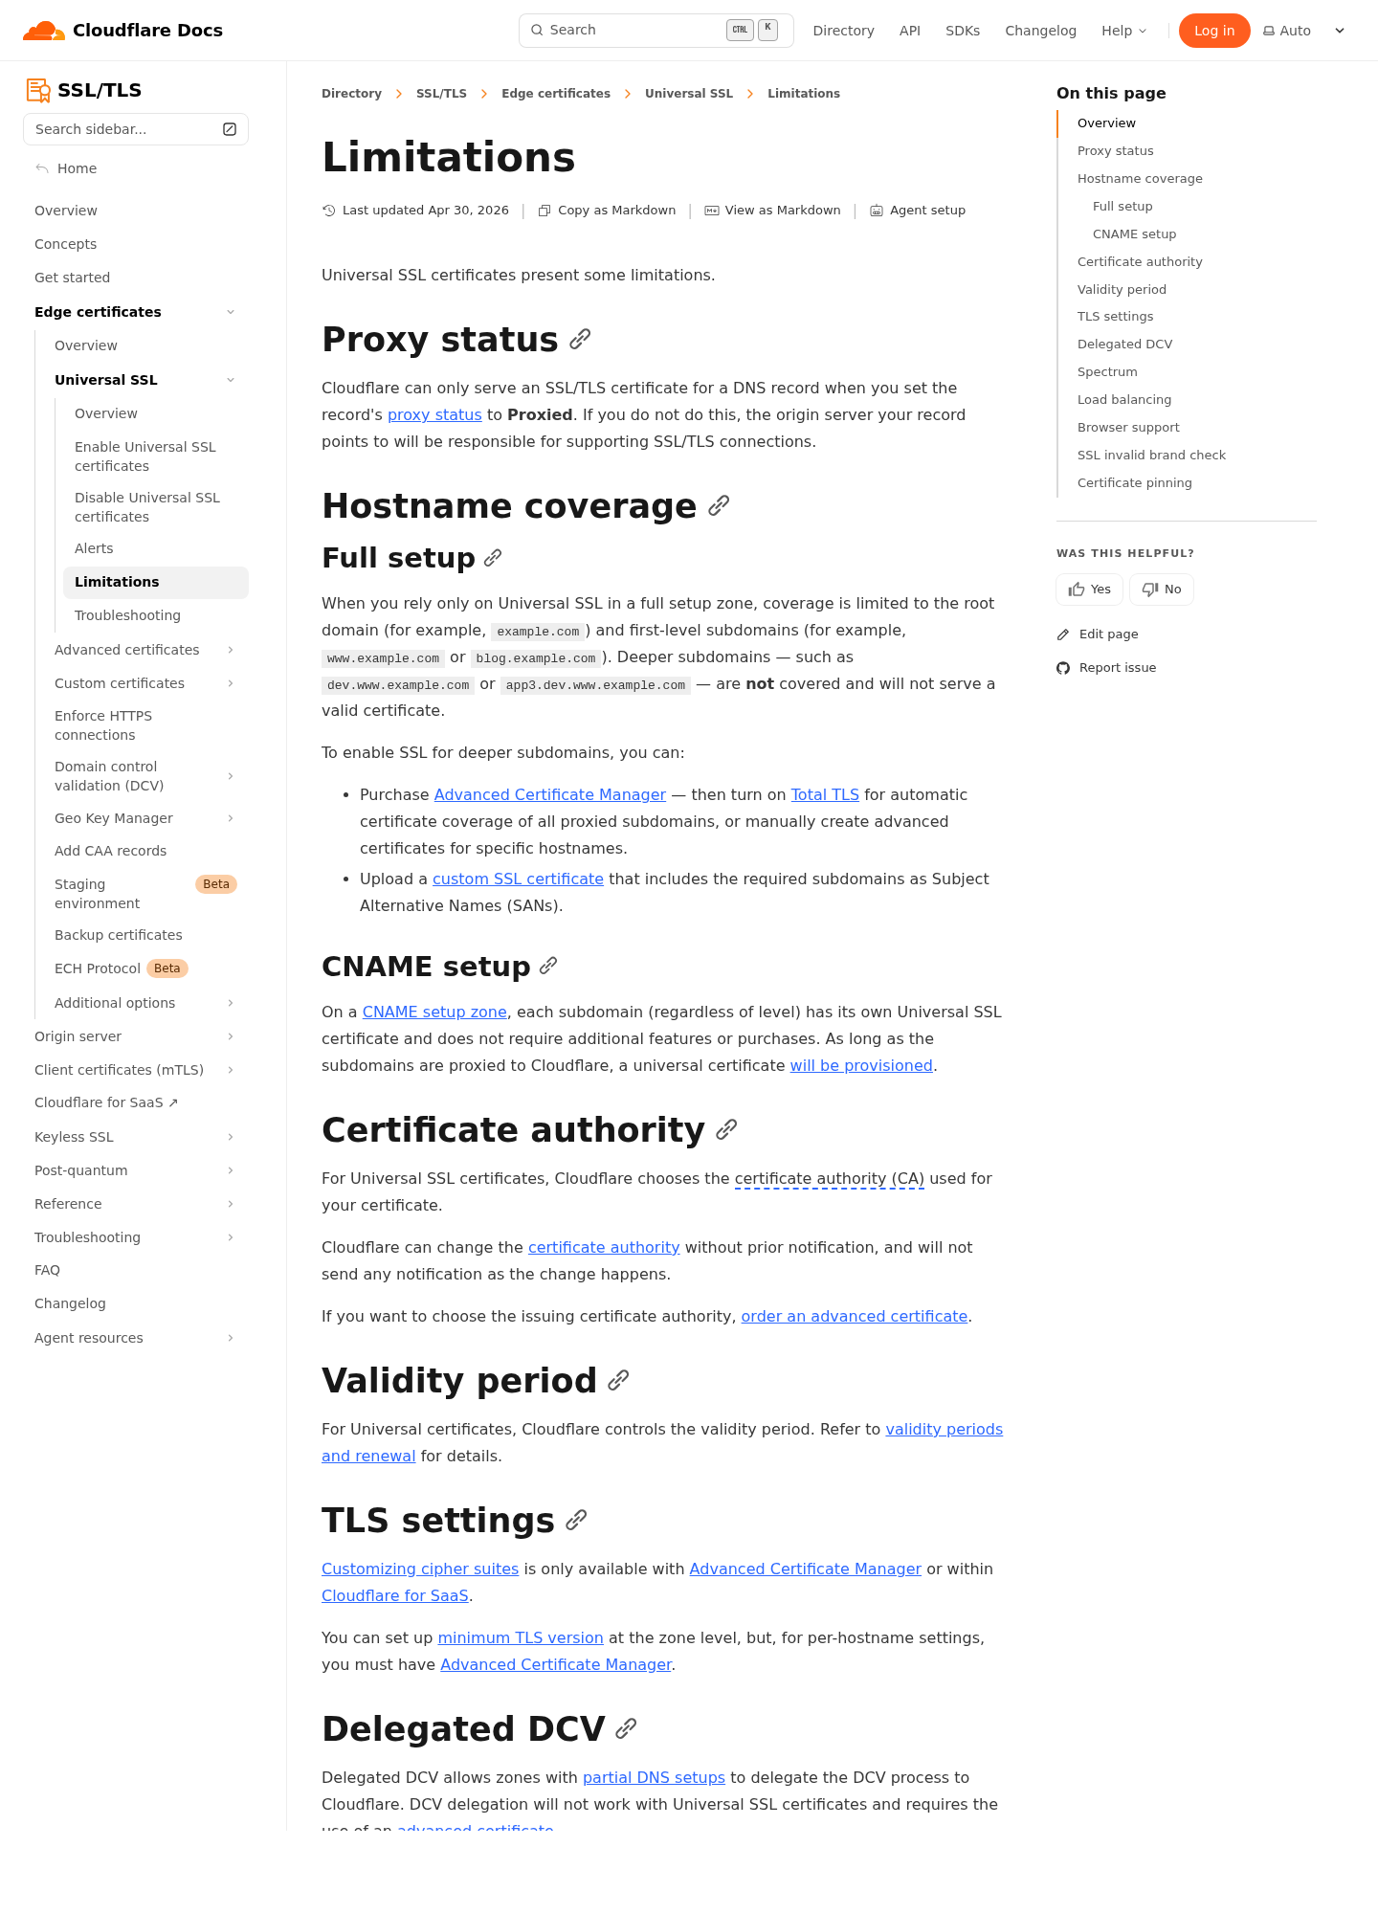Follow the CNAME setup zone link
The height and width of the screenshot is (1914, 1378).
[434, 1012]
